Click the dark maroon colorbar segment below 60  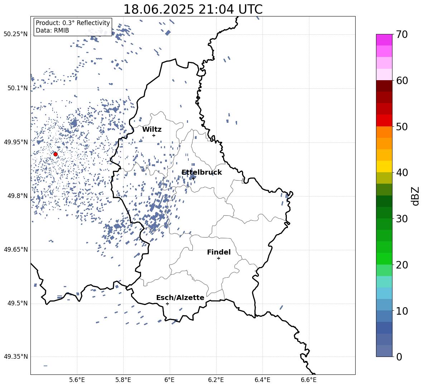pos(384,86)
